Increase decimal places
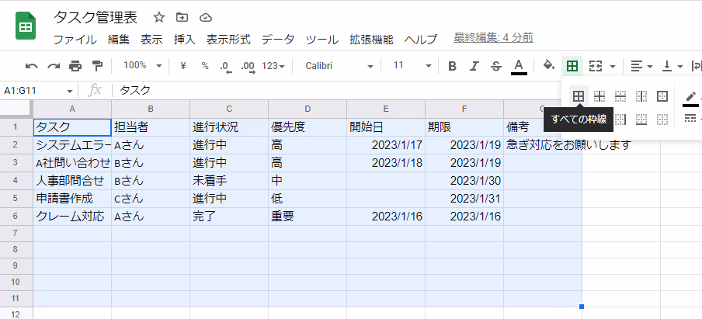Screen dimensions: 702x319 pos(248,67)
